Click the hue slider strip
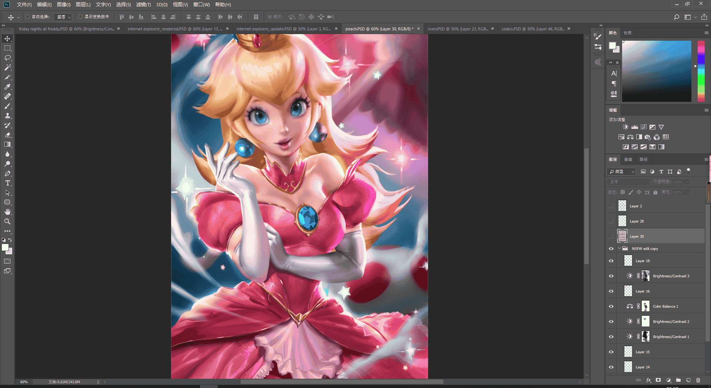 point(701,71)
